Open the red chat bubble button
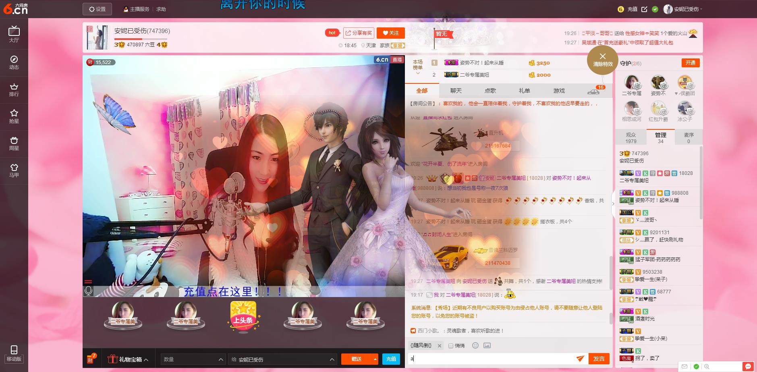The height and width of the screenshot is (372, 757). (749, 366)
